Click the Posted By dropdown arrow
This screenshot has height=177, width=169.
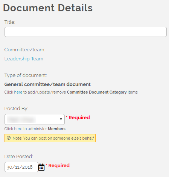click(61, 119)
